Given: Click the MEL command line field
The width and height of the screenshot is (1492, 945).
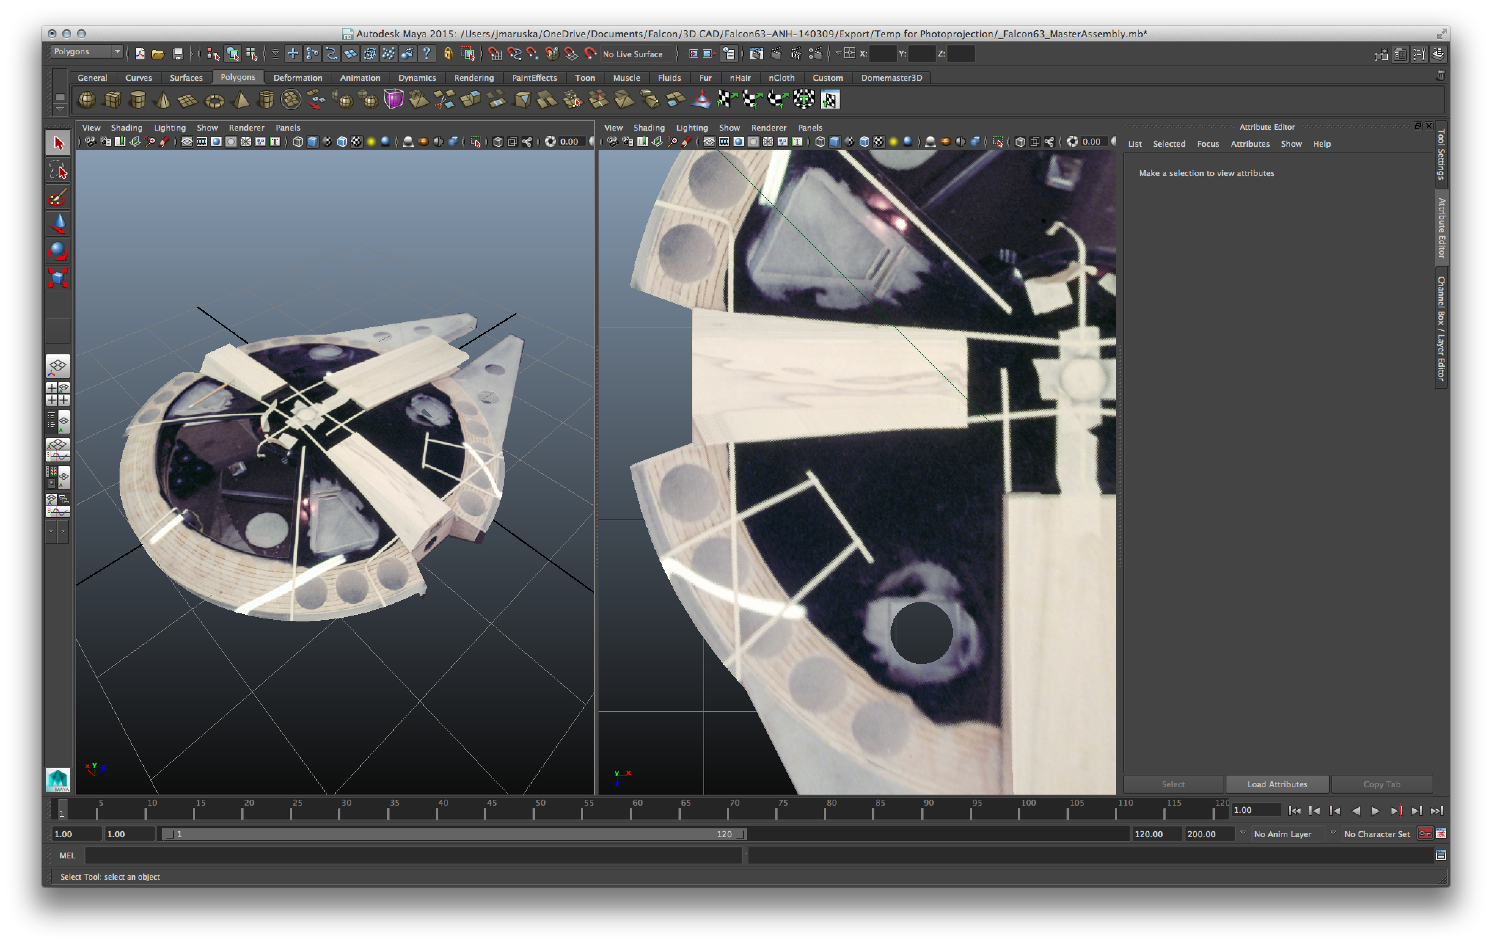Looking at the screenshot, I should 413,856.
